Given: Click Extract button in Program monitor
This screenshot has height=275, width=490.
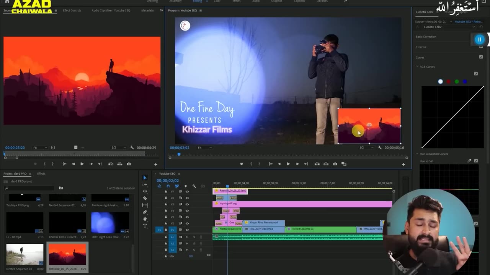Looking at the screenshot, I should tap(326, 164).
